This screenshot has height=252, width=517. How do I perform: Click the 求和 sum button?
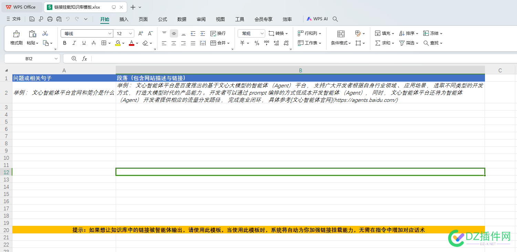click(384, 43)
